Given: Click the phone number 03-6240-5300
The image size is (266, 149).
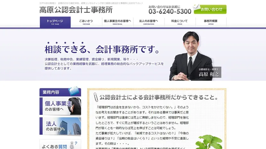Looking at the screenshot, I should (170, 12).
